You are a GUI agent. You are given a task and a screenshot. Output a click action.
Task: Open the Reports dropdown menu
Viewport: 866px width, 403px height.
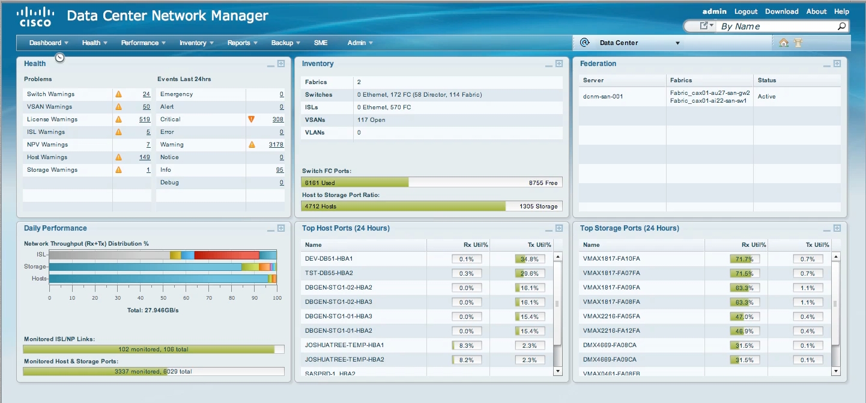point(242,43)
